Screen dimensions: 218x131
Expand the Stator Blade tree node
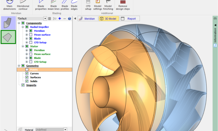pyautogui.click(x=27, y=58)
